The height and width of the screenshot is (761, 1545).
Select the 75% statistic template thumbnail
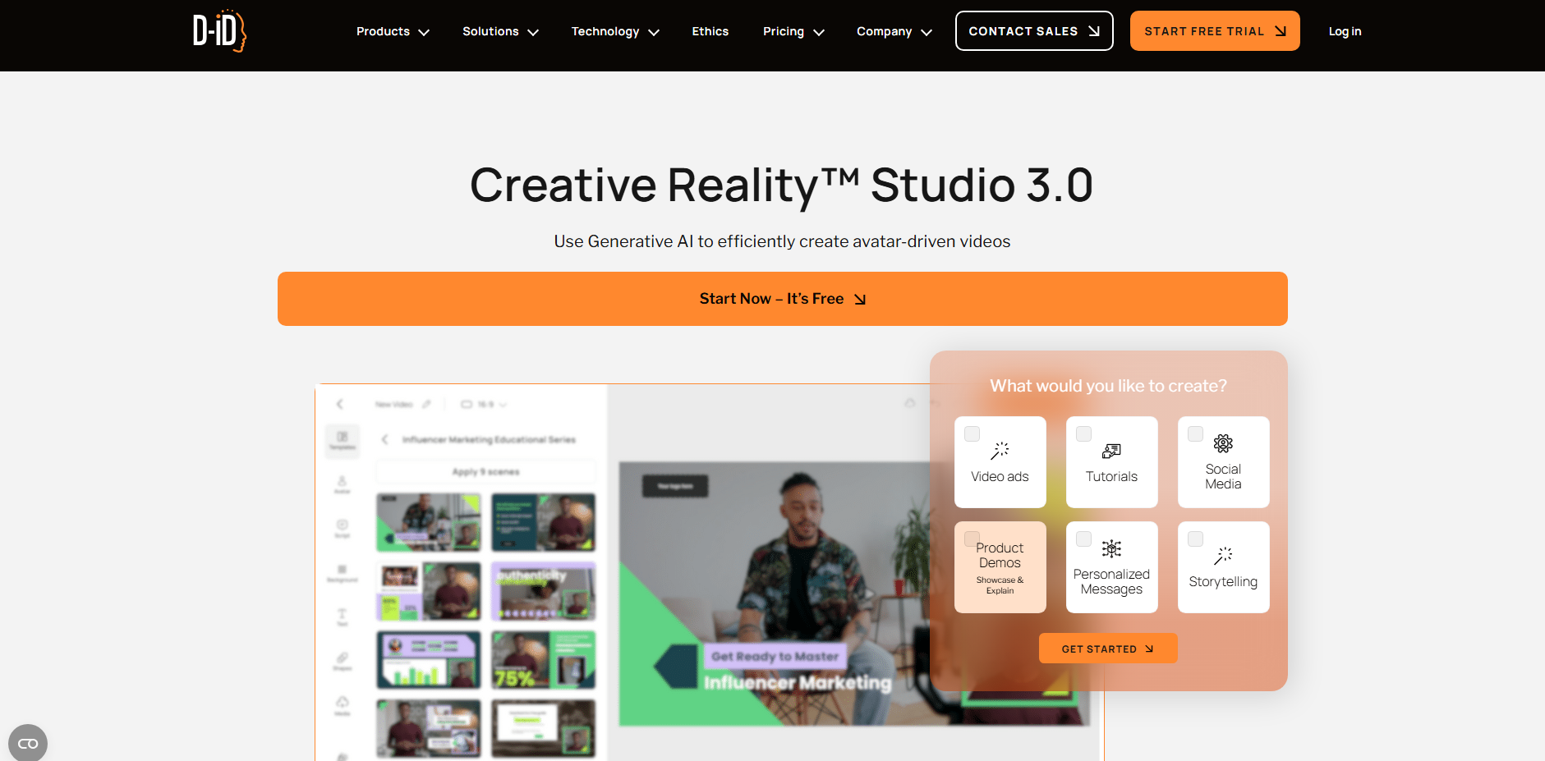pos(543,660)
